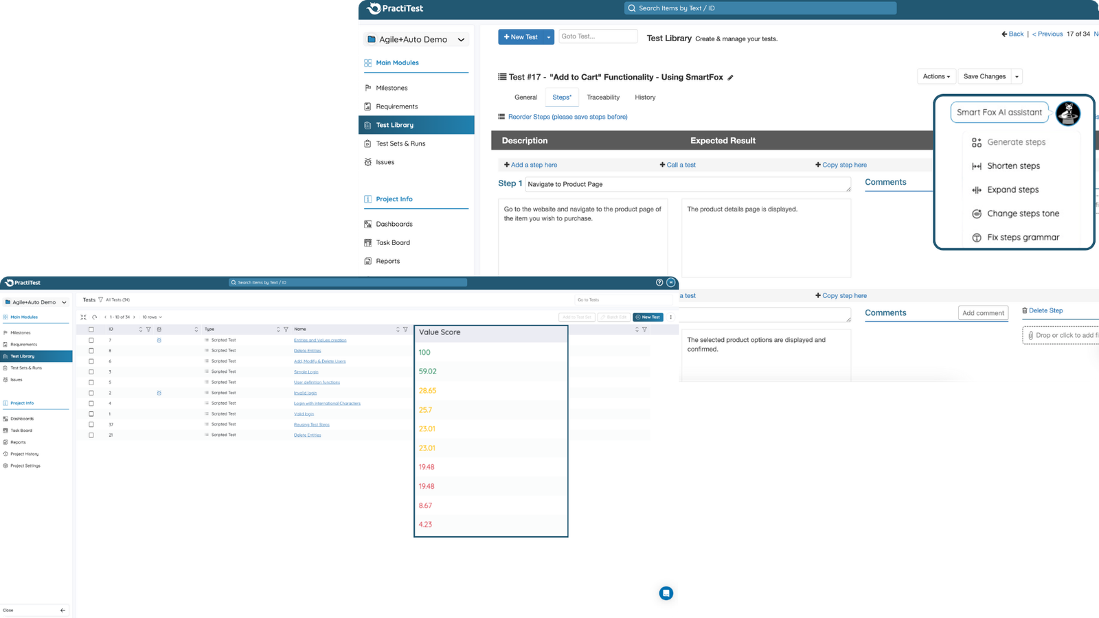Open the user avatar in tests list window

click(x=671, y=282)
